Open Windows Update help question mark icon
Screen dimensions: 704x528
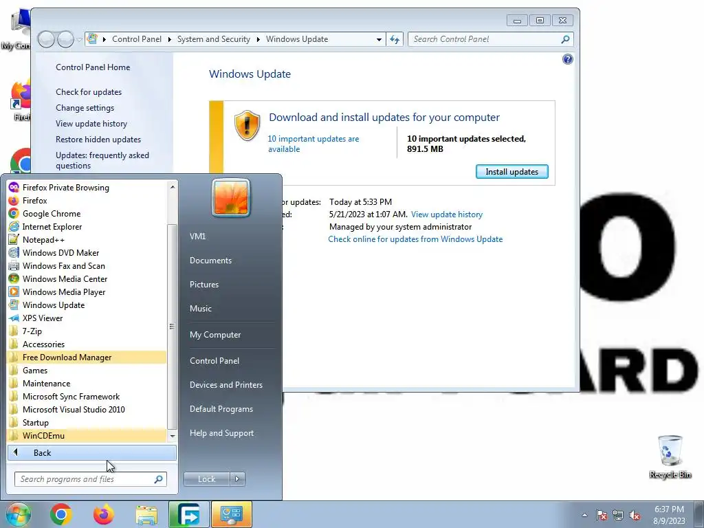567,59
